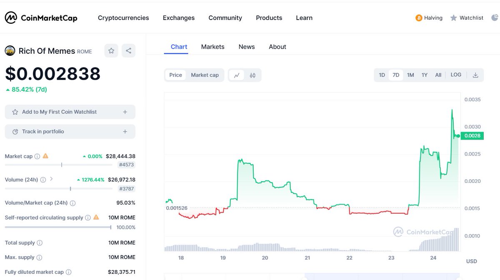Viewport: 500px width, 280px height.
Task: Star the ROME coin to favorite it
Action: [x=111, y=50]
